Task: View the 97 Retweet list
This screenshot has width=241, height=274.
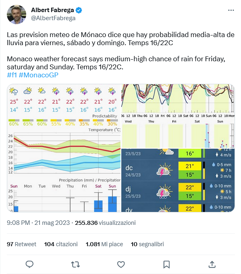Action: (21, 244)
